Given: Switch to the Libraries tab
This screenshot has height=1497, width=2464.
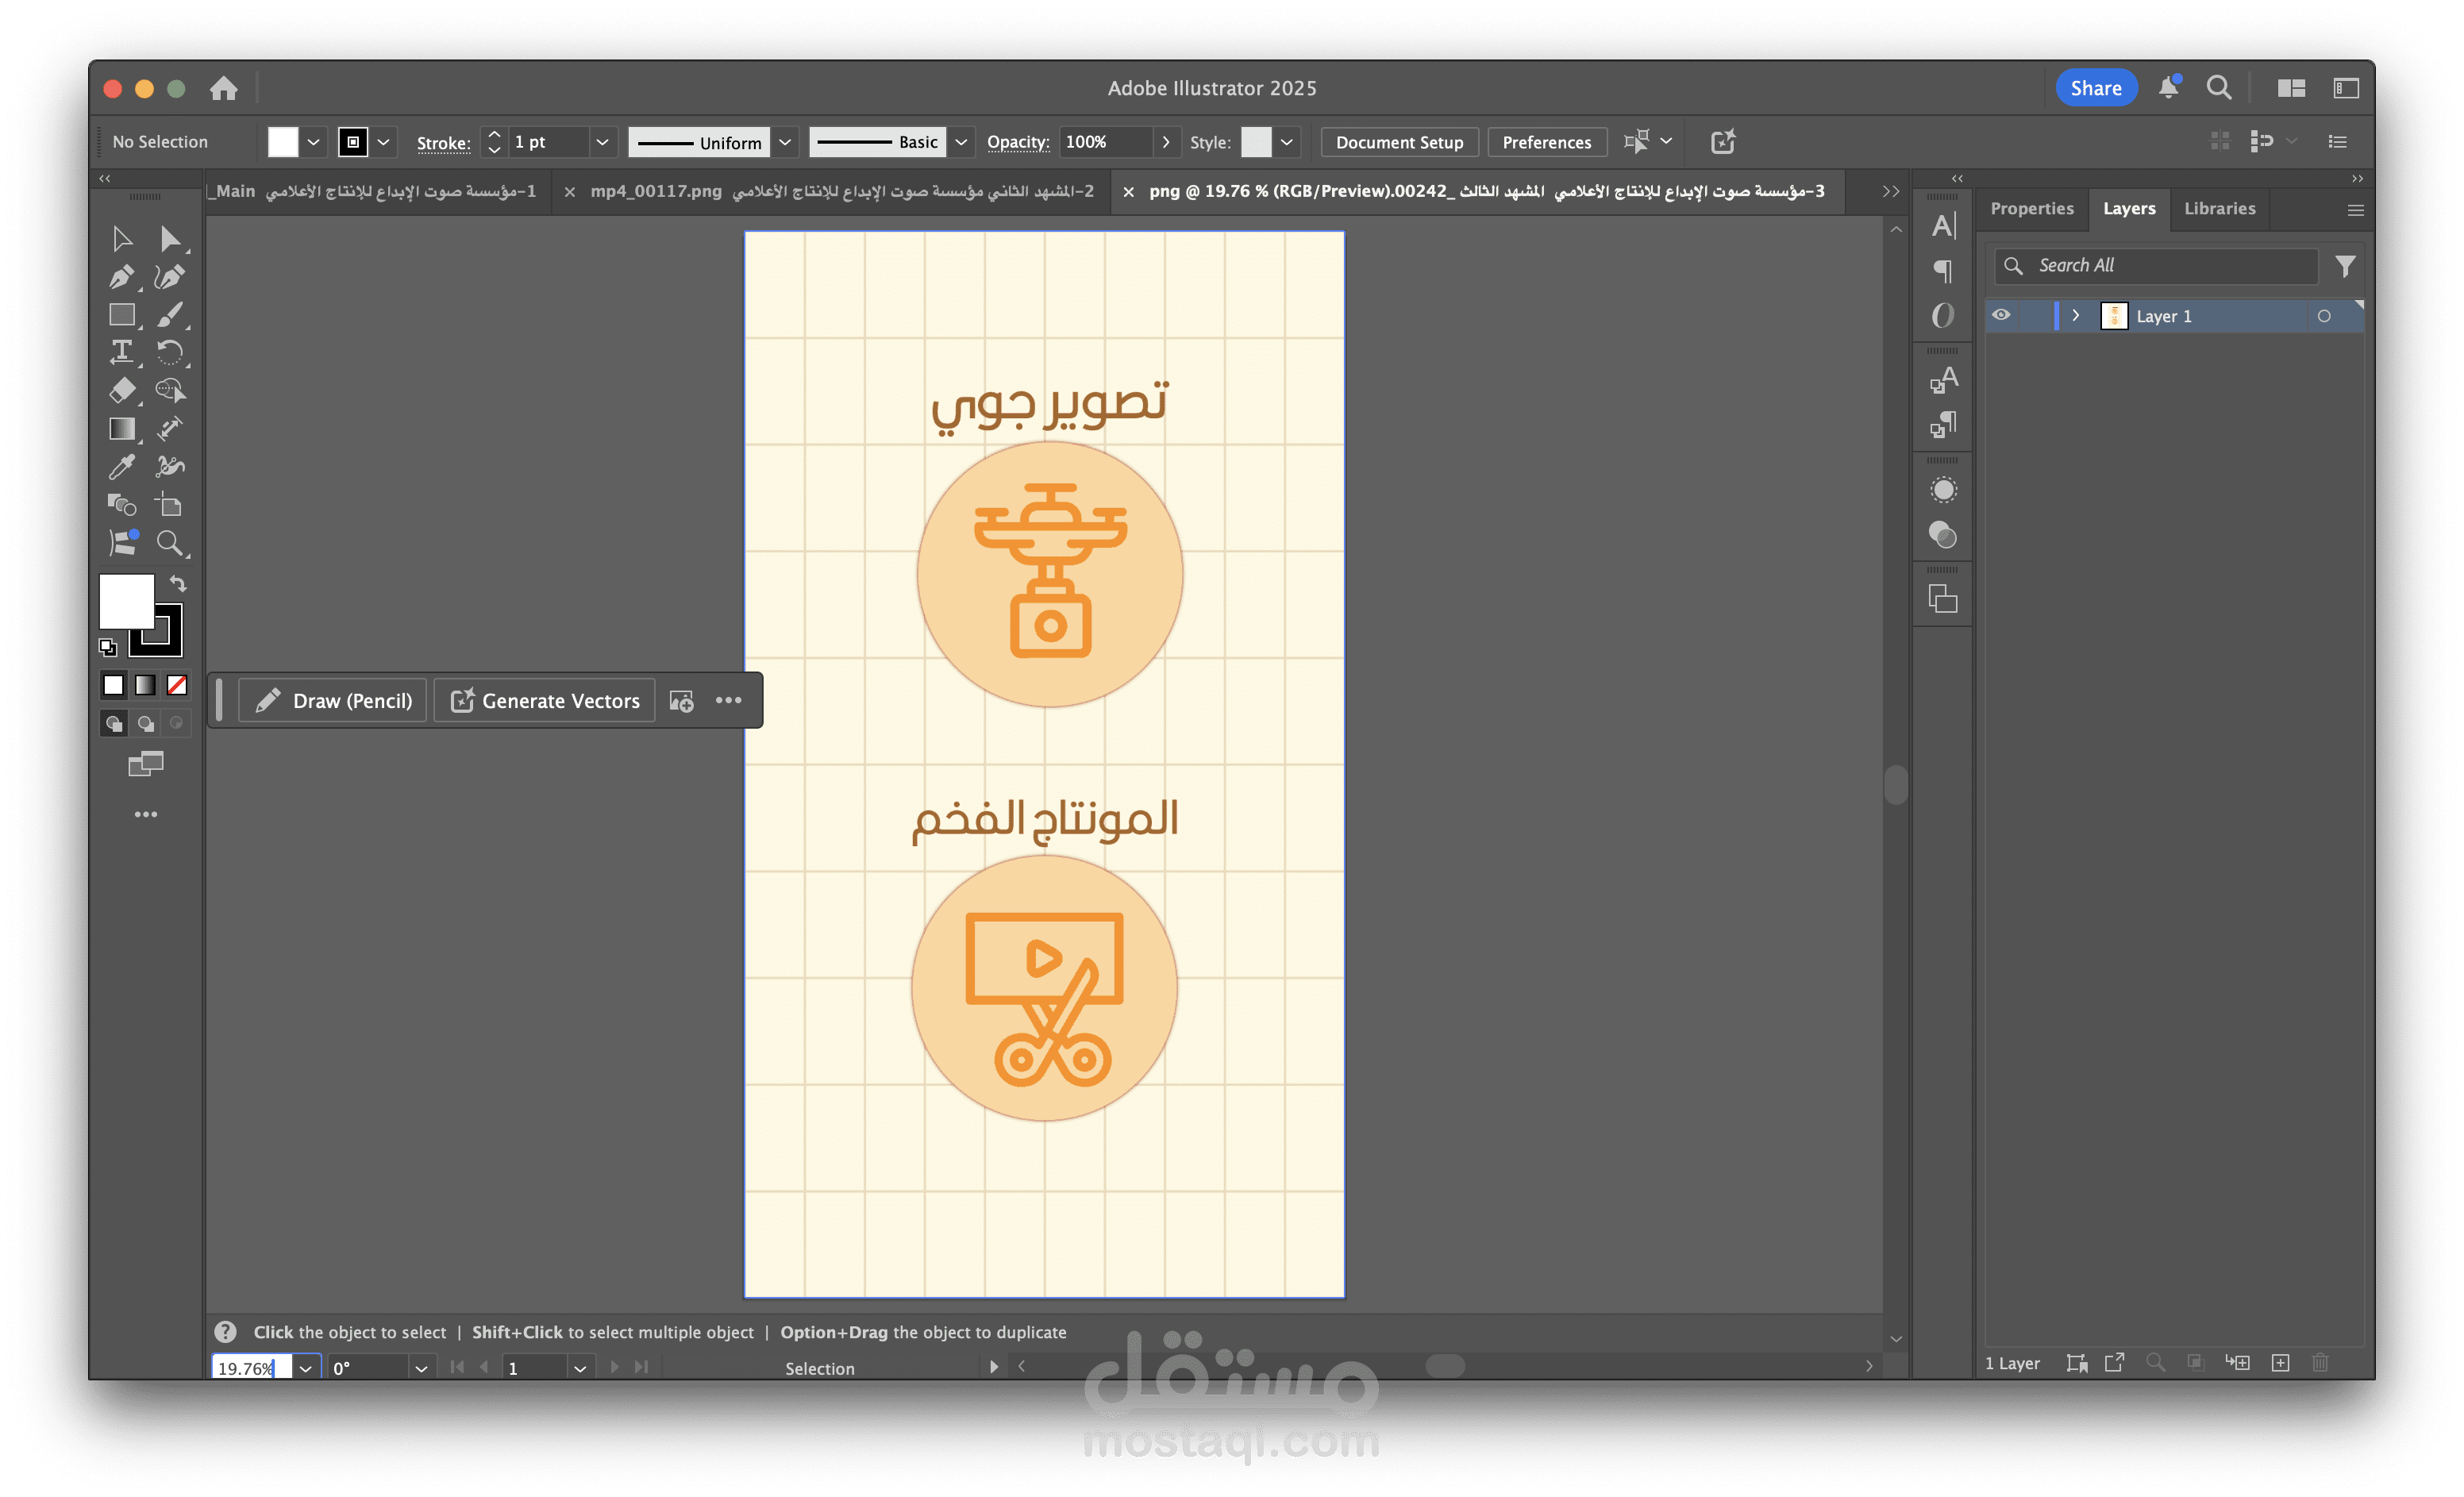Looking at the screenshot, I should click(2219, 209).
